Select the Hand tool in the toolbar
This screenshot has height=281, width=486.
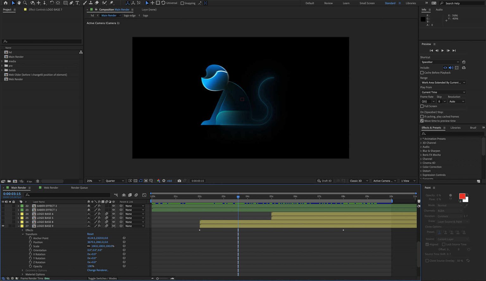tap(19, 3)
